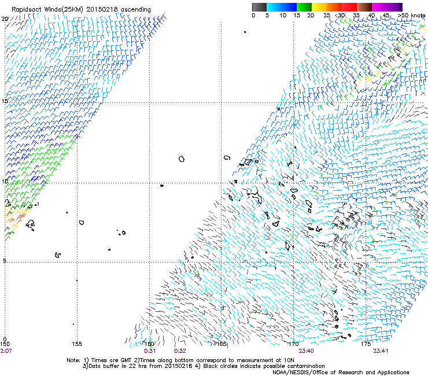This screenshot has height=376, width=428.
Task: Click the '>50 knots' legend label
Action: tap(411, 16)
